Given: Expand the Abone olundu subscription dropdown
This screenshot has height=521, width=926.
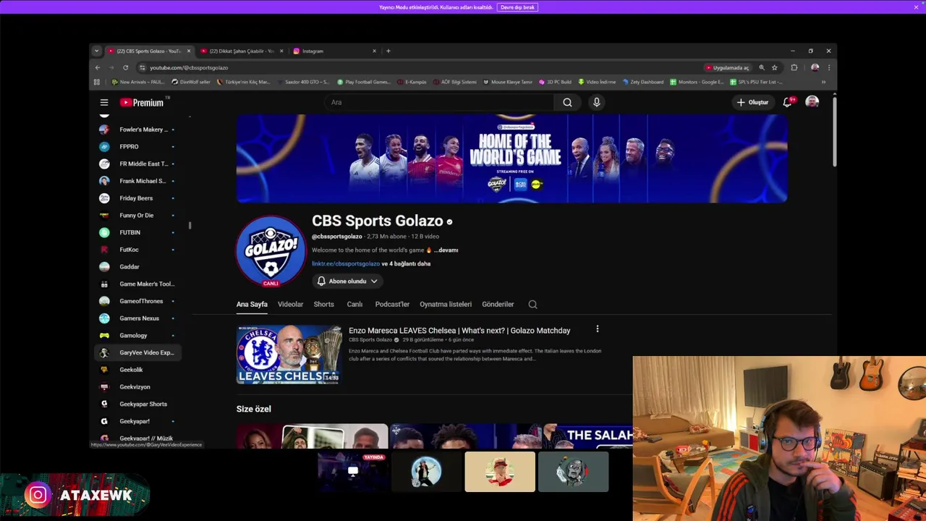Looking at the screenshot, I should click(x=347, y=281).
